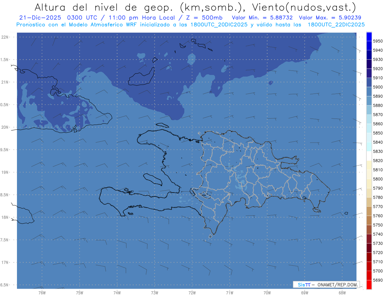384x297 pixels.
Task: Click the bright blue legend band above 5950
Action: click(x=369, y=37)
